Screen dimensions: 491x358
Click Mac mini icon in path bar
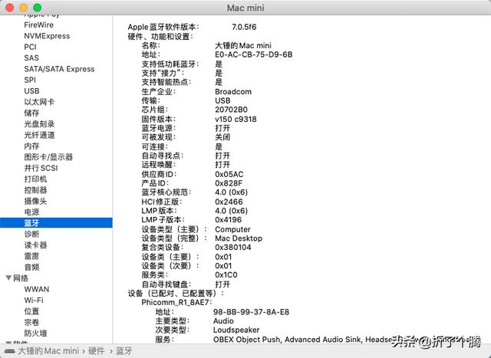pos(10,351)
